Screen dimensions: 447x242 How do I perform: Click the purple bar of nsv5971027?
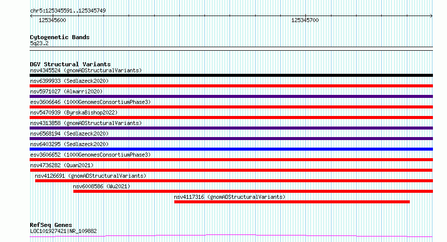click(231, 96)
